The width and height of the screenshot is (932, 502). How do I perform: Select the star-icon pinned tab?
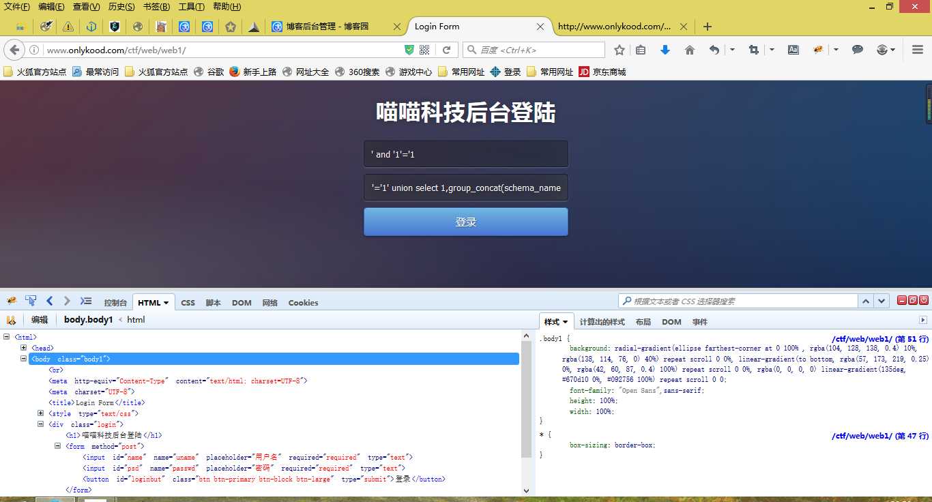click(x=231, y=27)
